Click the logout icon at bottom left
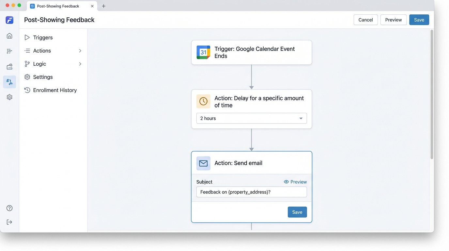Image resolution: width=449 pixels, height=251 pixels. 9,222
